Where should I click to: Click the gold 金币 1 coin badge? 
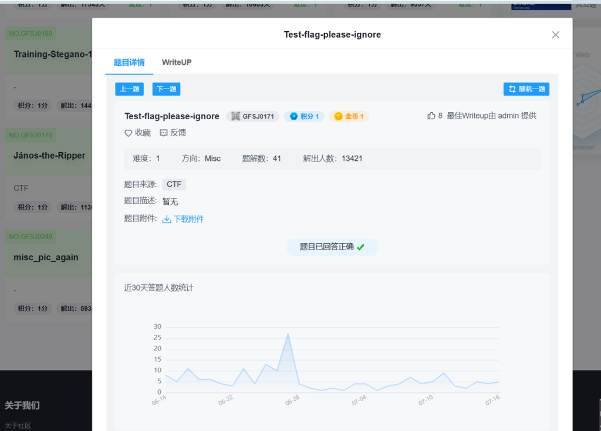(349, 116)
